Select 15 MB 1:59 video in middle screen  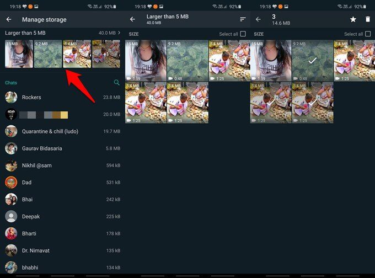point(146,61)
